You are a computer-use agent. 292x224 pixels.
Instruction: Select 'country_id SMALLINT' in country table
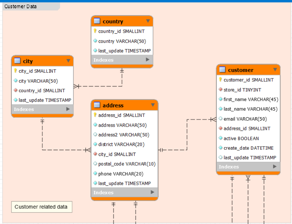pyautogui.click(x=121, y=31)
